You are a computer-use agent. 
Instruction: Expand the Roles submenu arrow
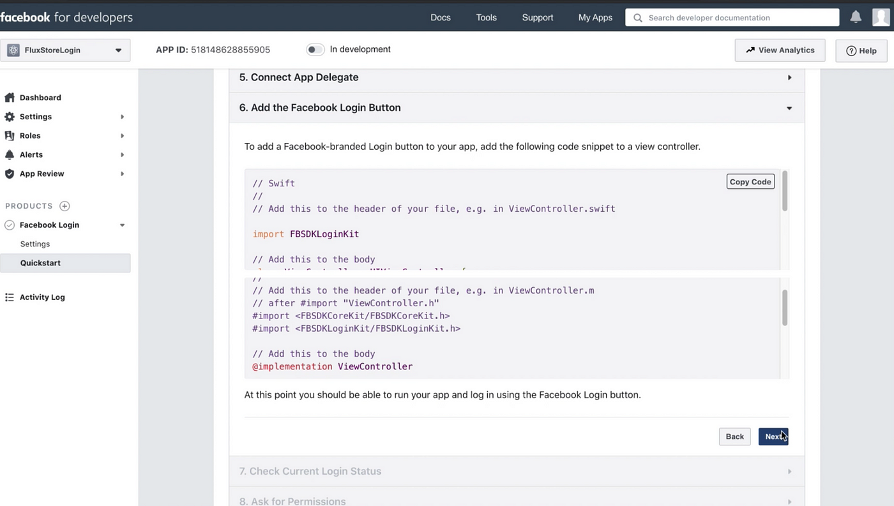pyautogui.click(x=122, y=136)
